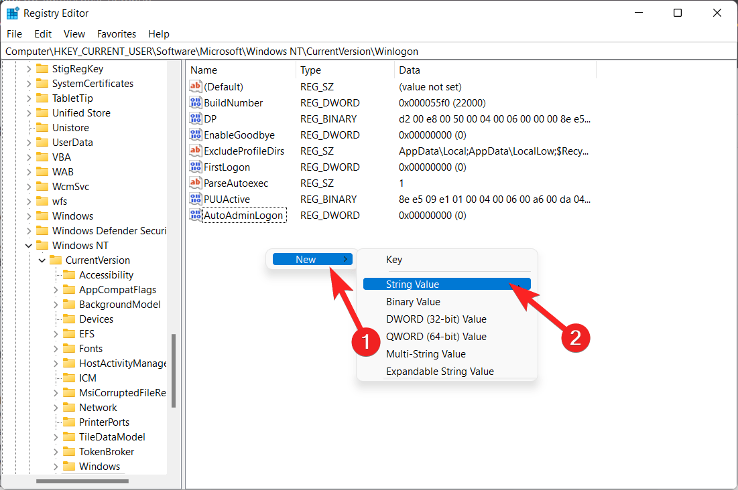This screenshot has height=490, width=738.
Task: Click the Registry Editor icon in the title bar
Action: point(12,12)
